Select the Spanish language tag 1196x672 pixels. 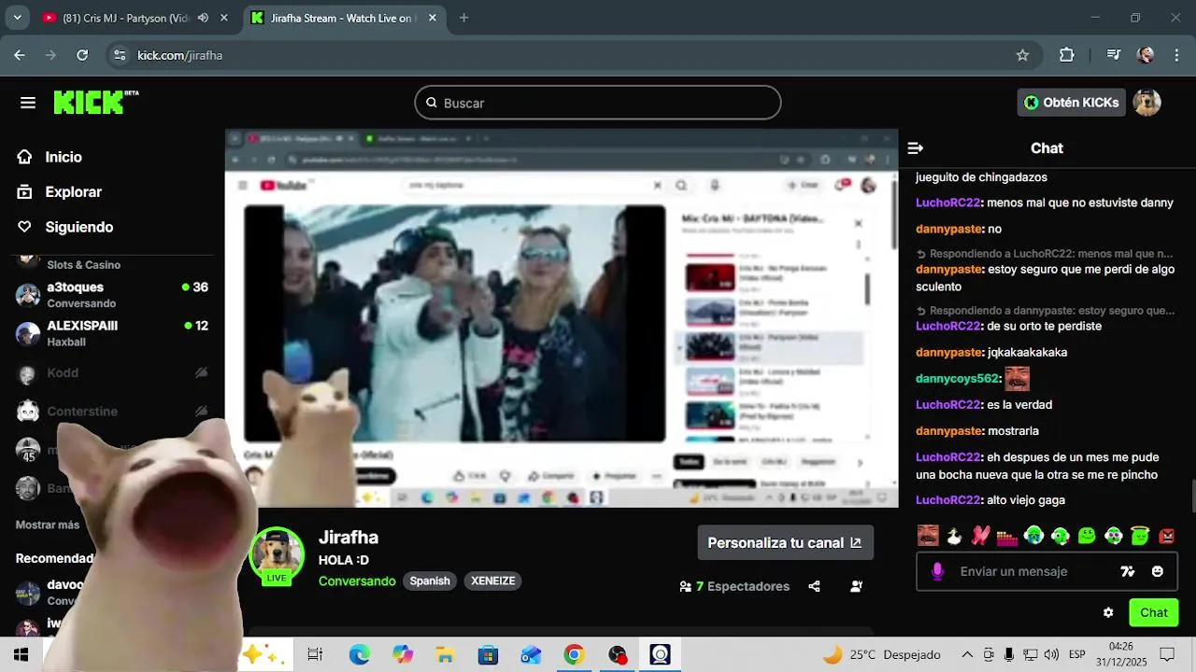click(430, 581)
